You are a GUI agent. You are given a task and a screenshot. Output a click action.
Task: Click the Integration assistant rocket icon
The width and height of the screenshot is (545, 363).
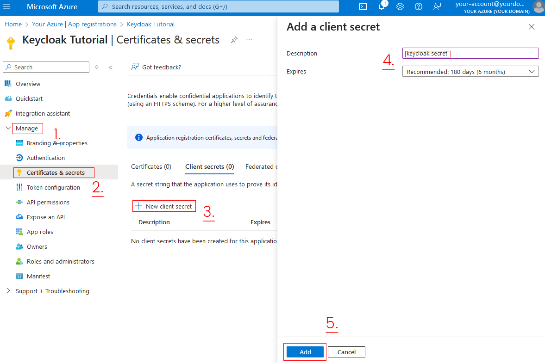[8, 113]
